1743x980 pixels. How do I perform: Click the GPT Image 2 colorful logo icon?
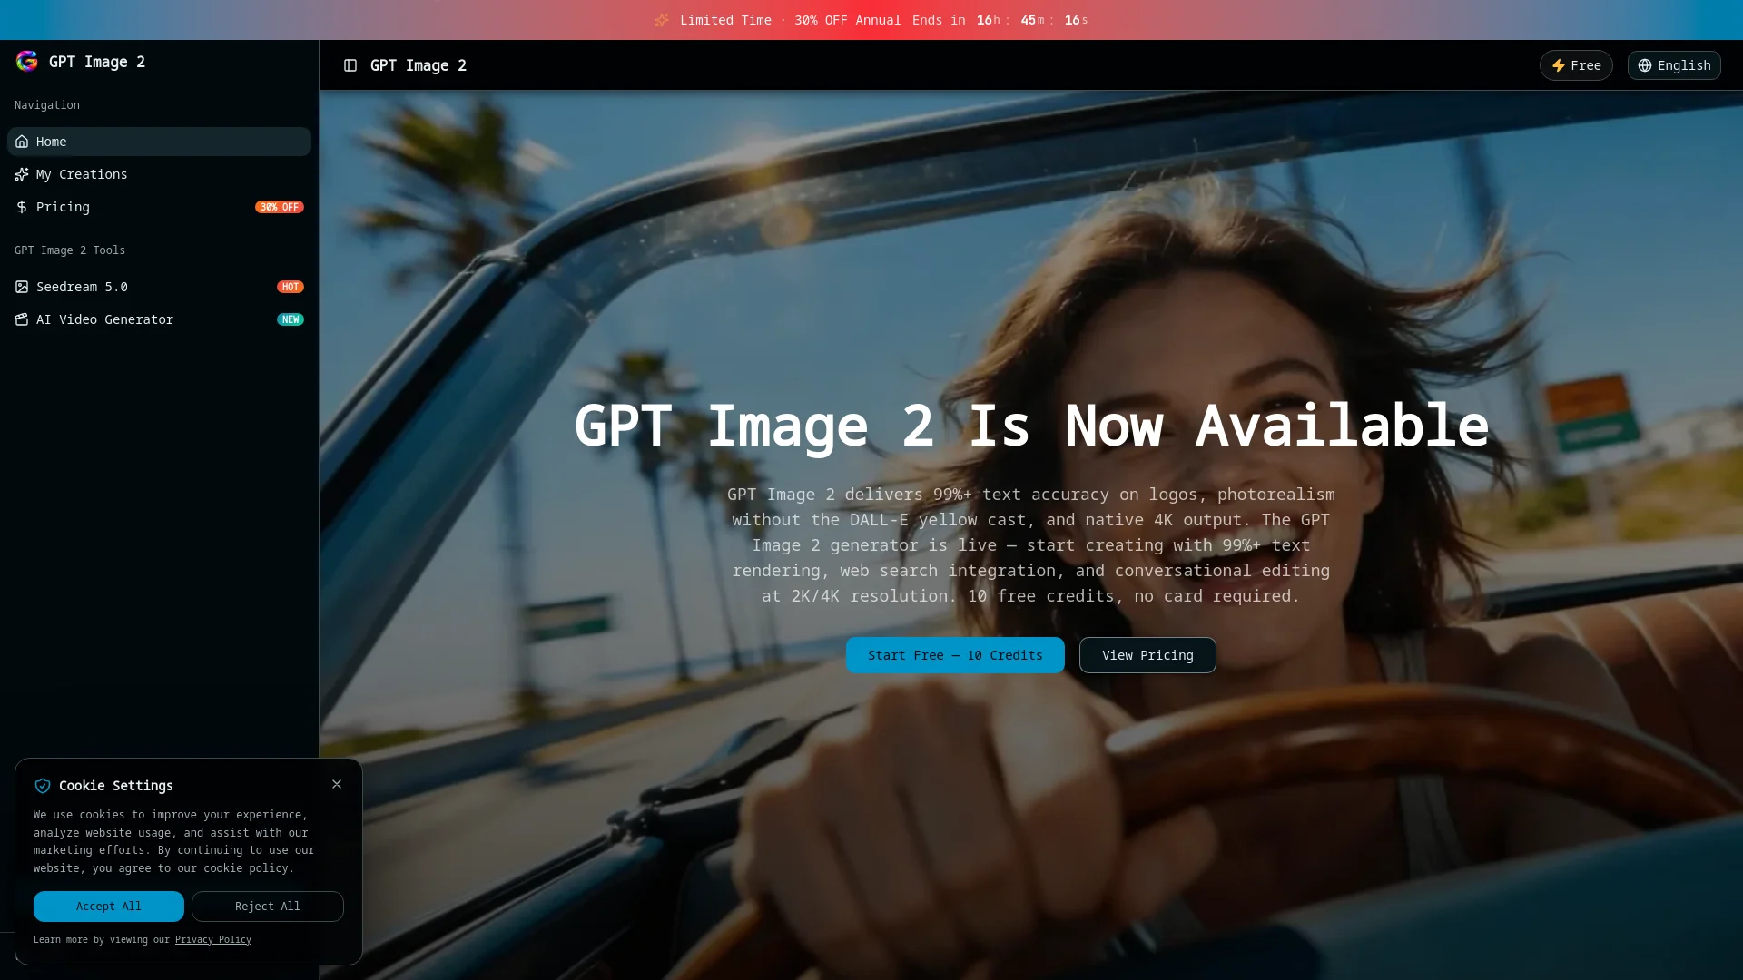27,61
